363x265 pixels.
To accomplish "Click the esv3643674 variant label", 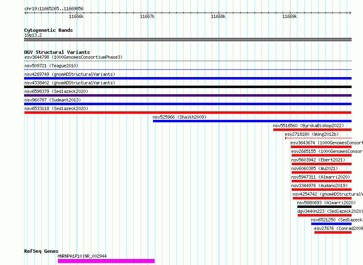I will pyautogui.click(x=327, y=143).
